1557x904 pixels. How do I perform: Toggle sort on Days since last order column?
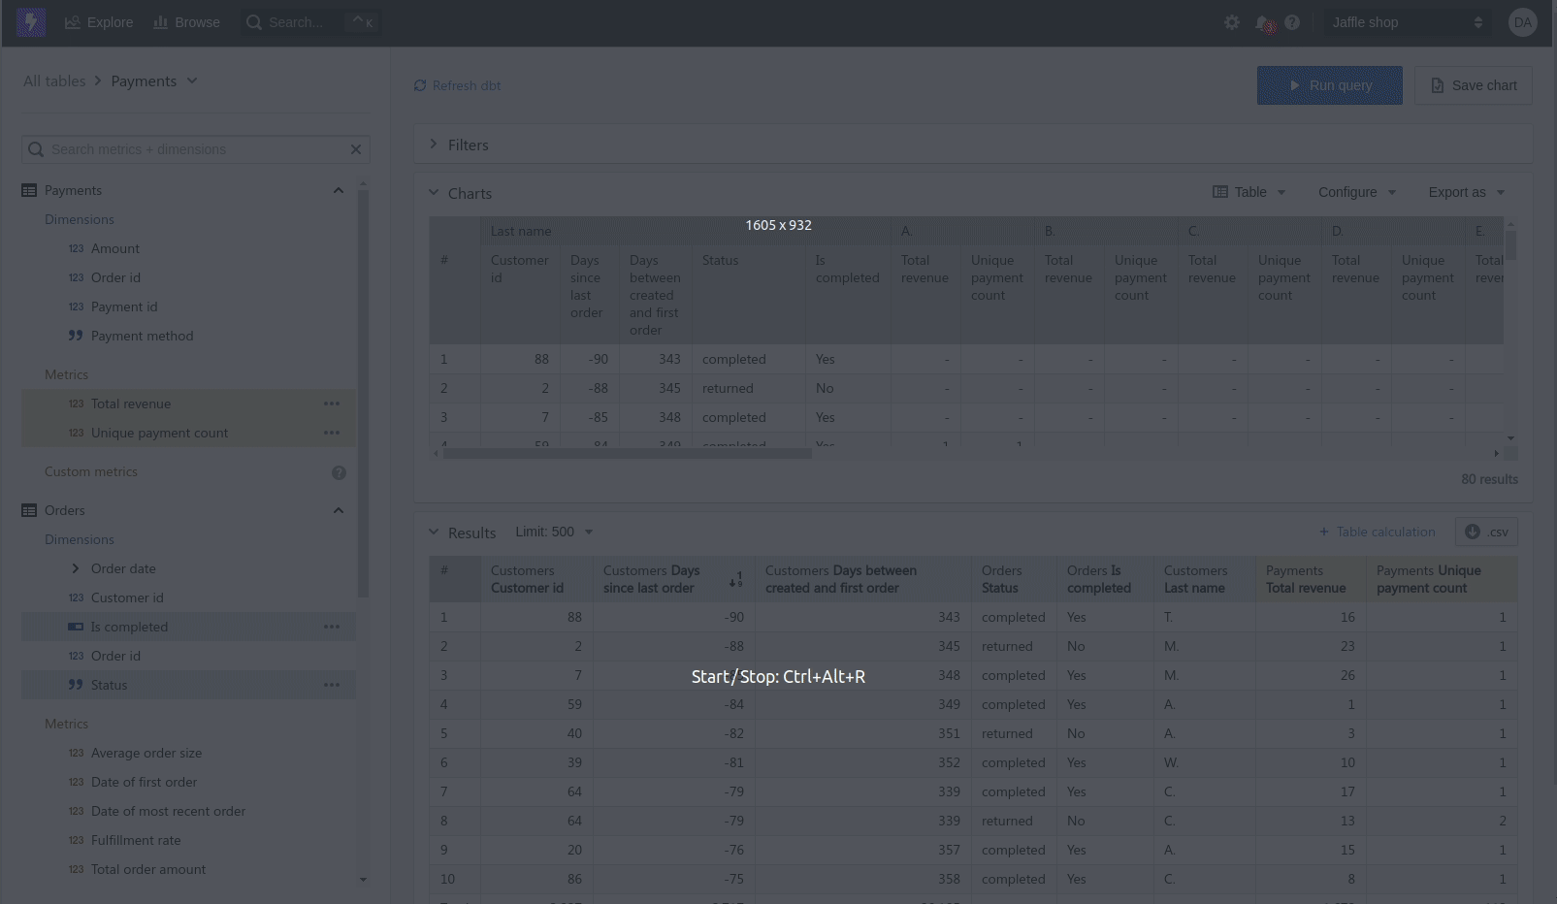tap(735, 579)
